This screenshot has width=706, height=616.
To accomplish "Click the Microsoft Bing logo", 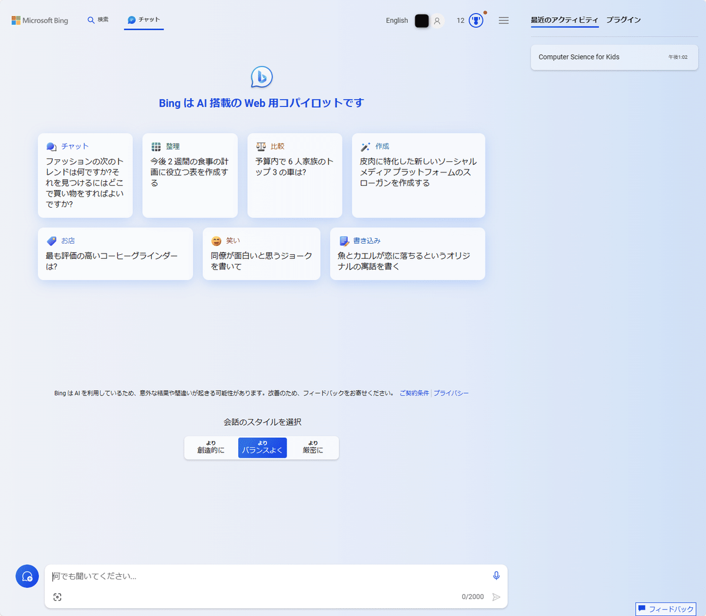I will click(40, 21).
